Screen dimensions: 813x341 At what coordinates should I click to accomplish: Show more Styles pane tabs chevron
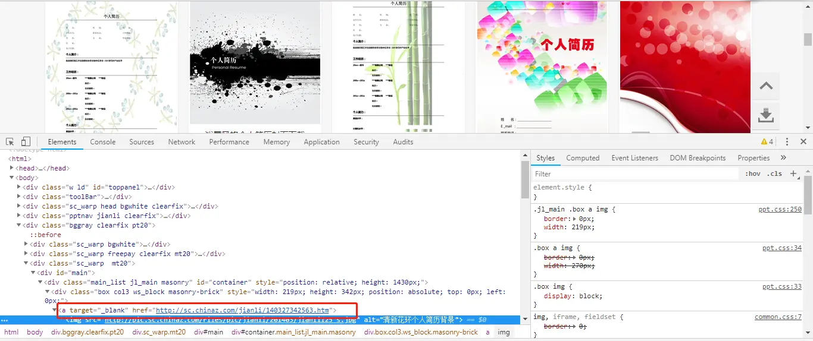(x=783, y=158)
